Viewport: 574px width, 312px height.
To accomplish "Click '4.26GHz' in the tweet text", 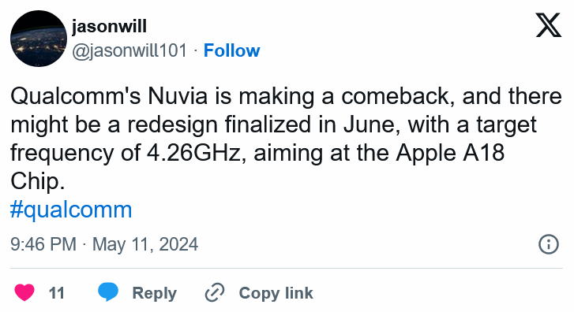I will 193,153.
